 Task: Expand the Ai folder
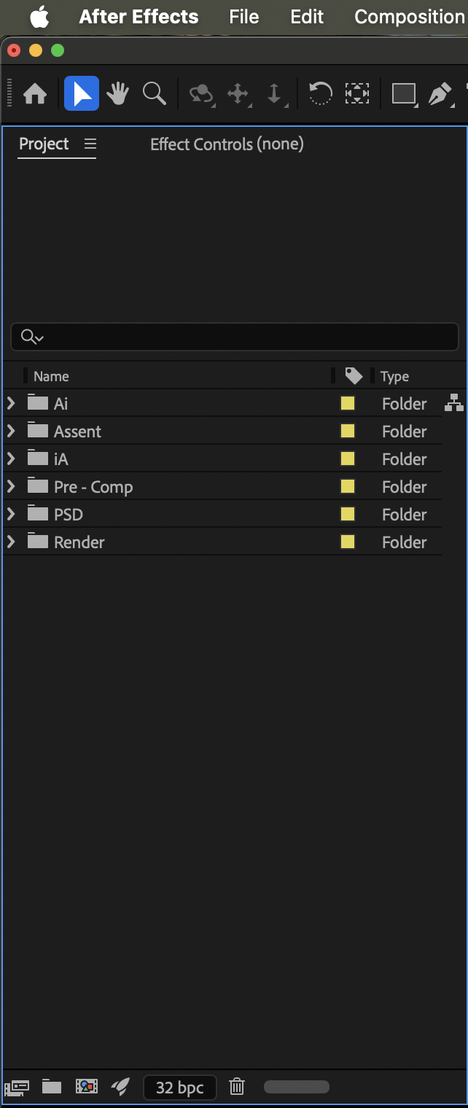(11, 403)
